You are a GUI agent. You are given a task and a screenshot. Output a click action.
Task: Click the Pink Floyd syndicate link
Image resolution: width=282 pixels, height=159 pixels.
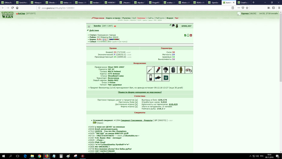coord(100,142)
